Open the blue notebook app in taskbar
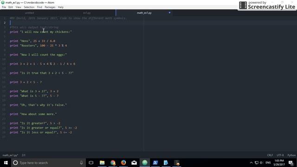Viewport: 297px width, 167px height. click(x=166, y=163)
